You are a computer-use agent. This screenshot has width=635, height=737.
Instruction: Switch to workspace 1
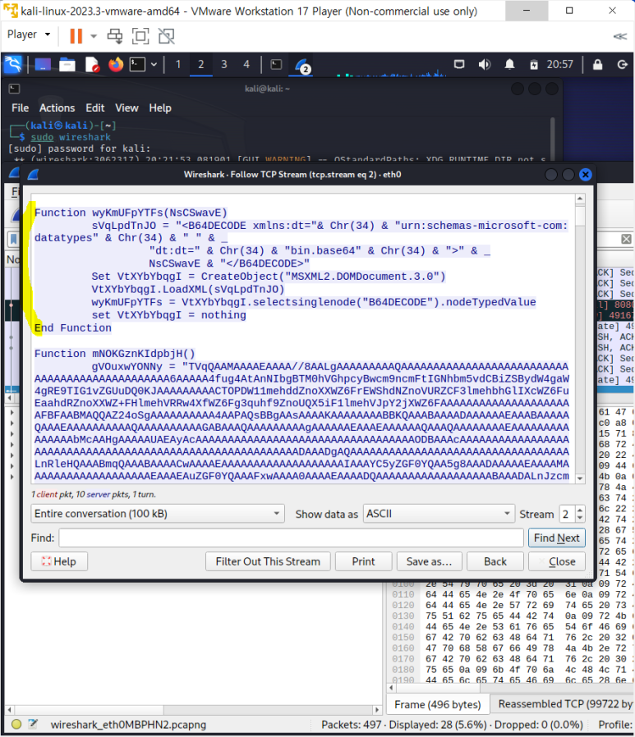click(177, 64)
